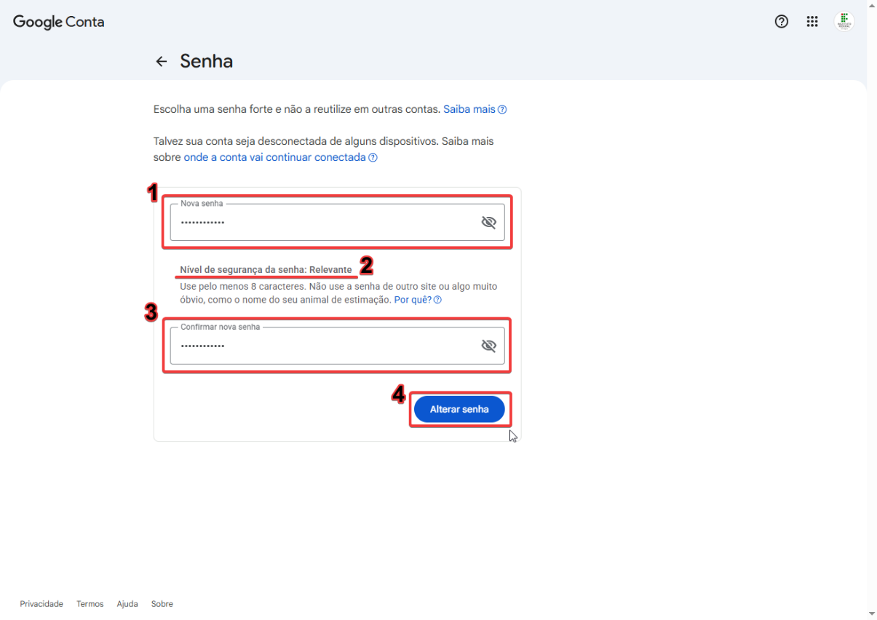This screenshot has width=877, height=620.
Task: Open the Saiba mais link
Action: point(475,109)
